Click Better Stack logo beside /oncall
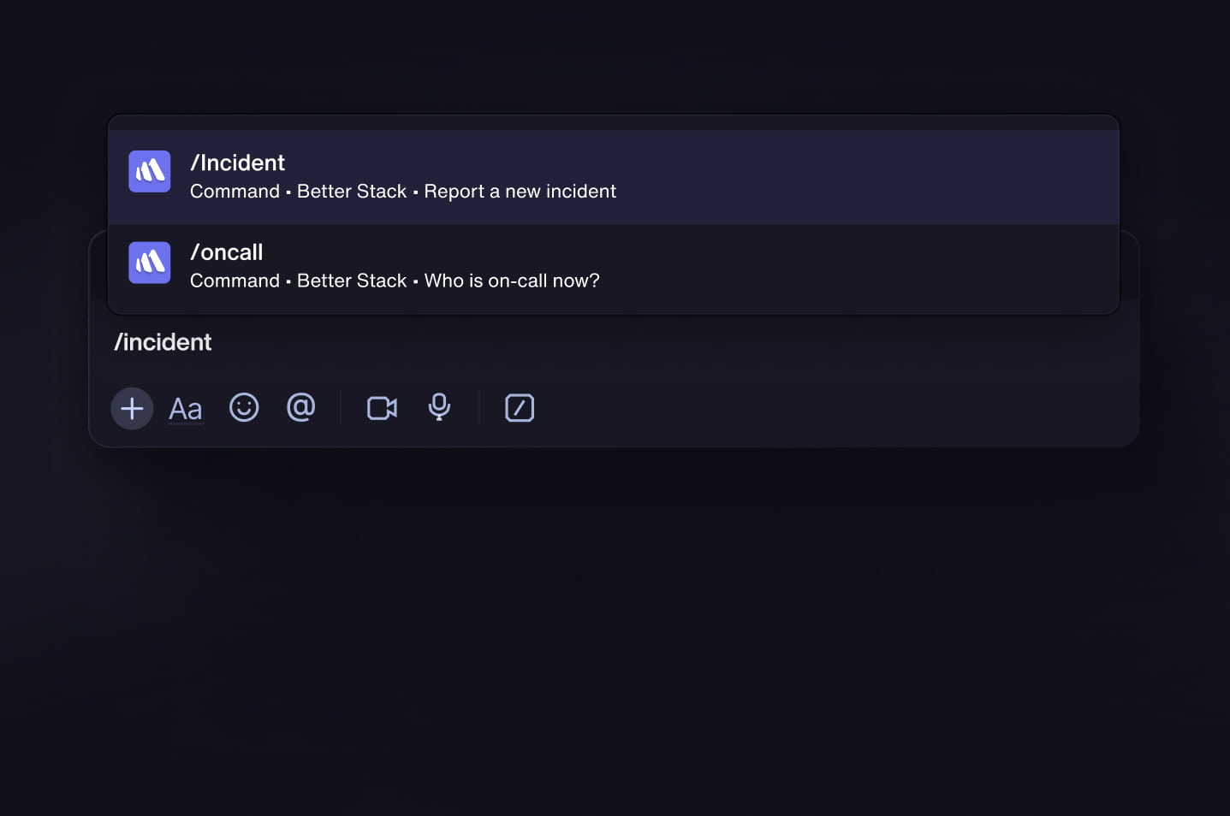Viewport: 1230px width, 816px height. [150, 262]
